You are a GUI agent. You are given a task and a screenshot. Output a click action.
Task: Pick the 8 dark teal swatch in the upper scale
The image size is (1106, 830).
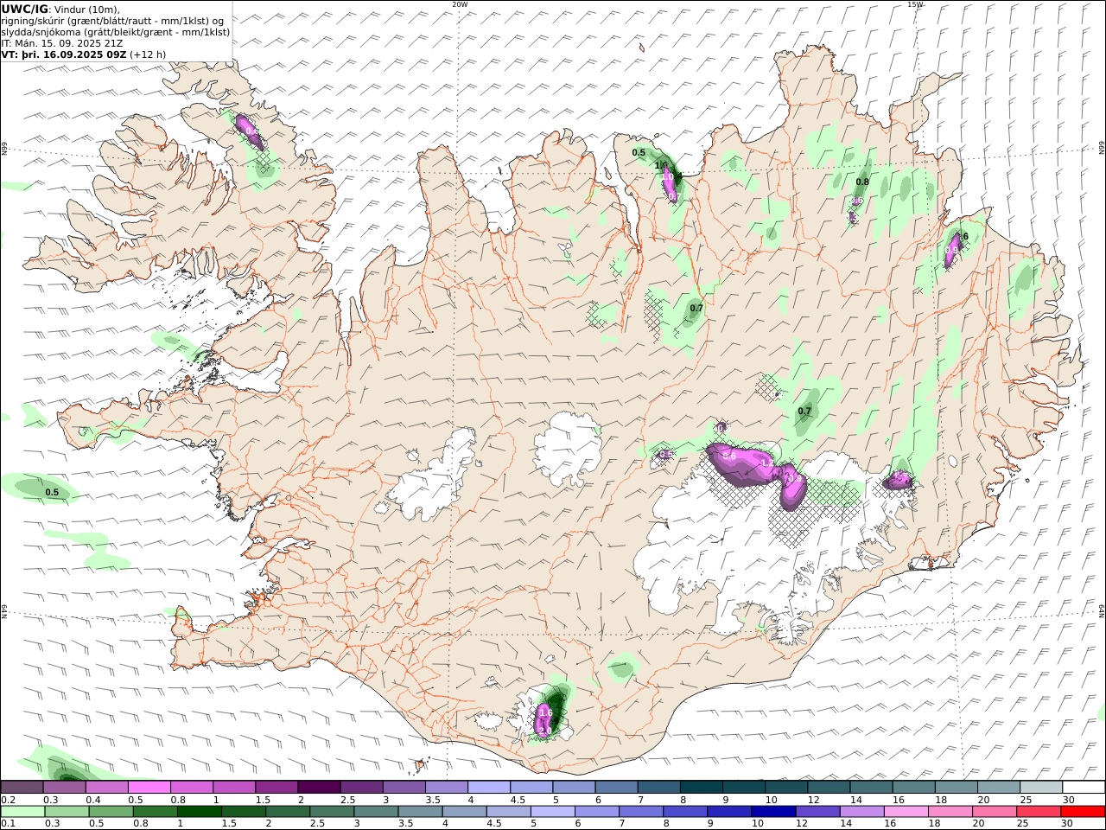[701, 788]
